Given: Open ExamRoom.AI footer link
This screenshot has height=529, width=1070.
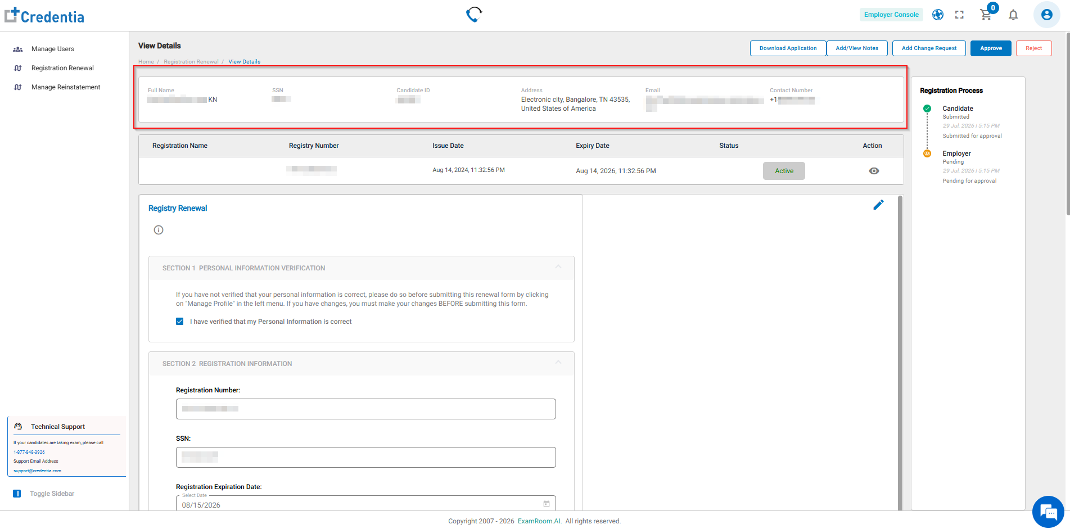Looking at the screenshot, I should [539, 521].
